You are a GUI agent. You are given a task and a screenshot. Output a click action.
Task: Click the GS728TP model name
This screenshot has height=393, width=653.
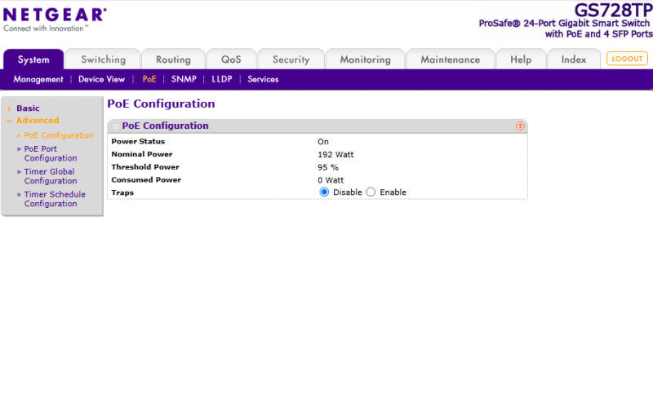(x=613, y=11)
